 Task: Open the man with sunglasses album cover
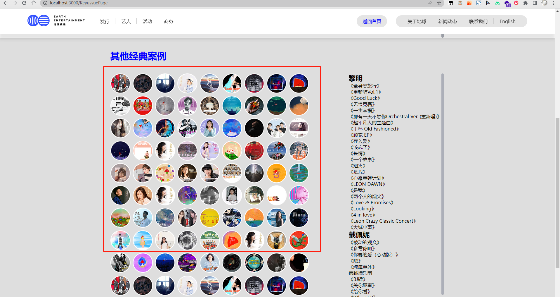click(187, 128)
